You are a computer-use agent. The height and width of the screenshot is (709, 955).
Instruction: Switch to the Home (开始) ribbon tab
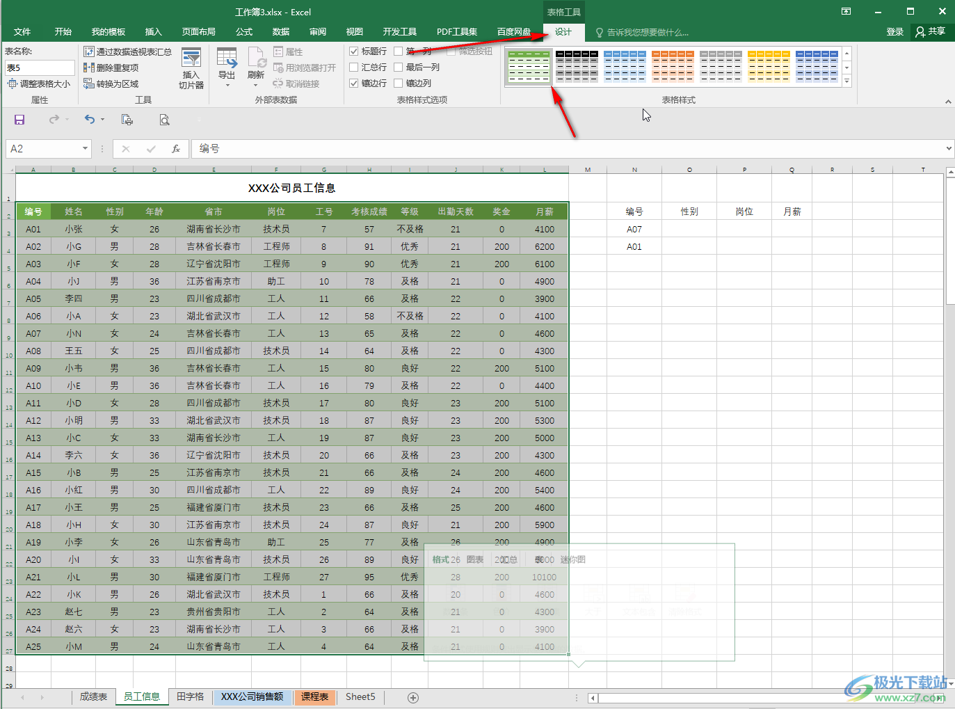pos(63,32)
